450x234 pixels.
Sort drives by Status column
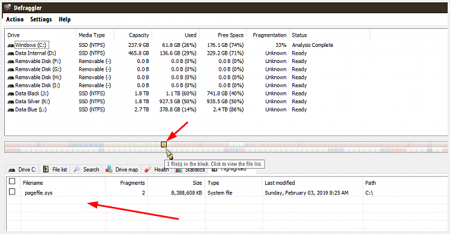329,35
